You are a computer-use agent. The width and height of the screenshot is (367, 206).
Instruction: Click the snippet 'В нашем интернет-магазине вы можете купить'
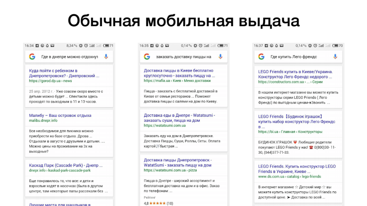tap(298, 97)
